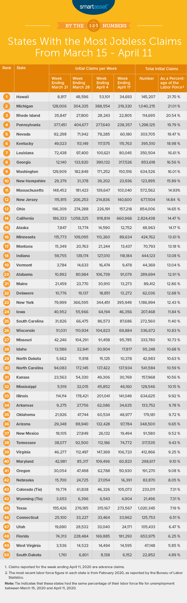Select the Initial Claims per Week header

click(x=92, y=69)
